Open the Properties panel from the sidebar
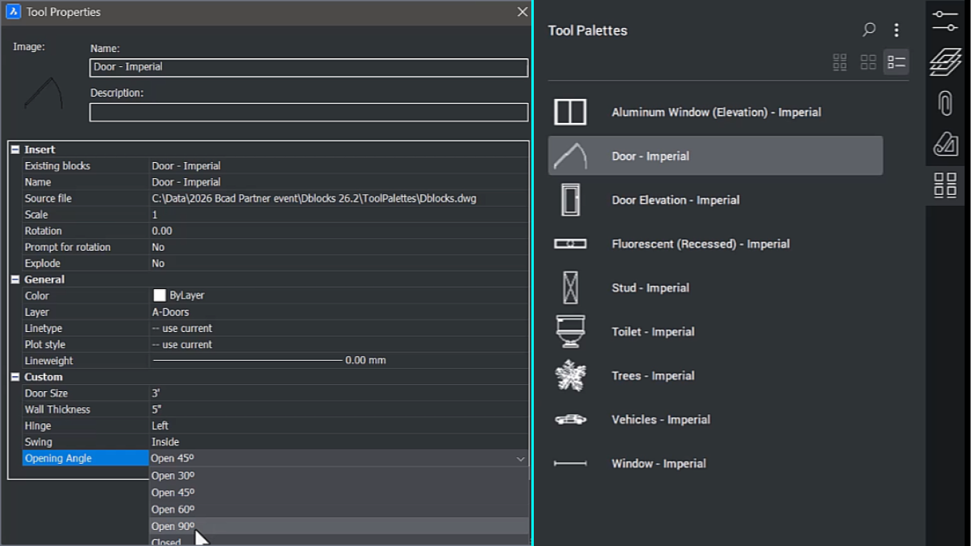Screen dimensions: 971x546 pos(945,20)
